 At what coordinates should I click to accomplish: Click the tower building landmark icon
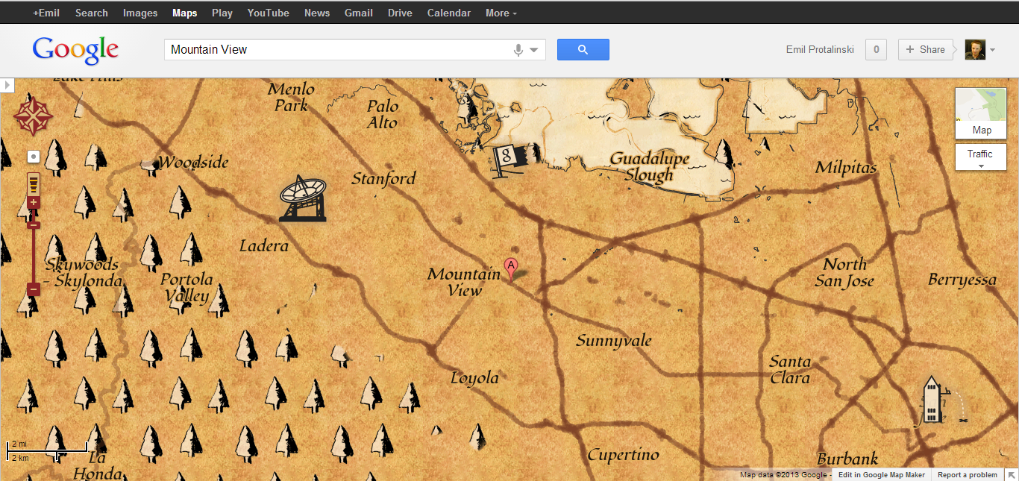pos(932,400)
